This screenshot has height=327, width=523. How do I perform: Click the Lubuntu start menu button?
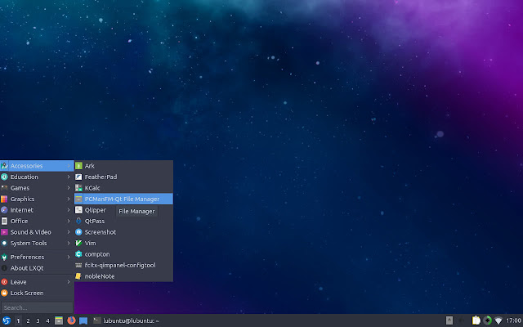(7, 320)
